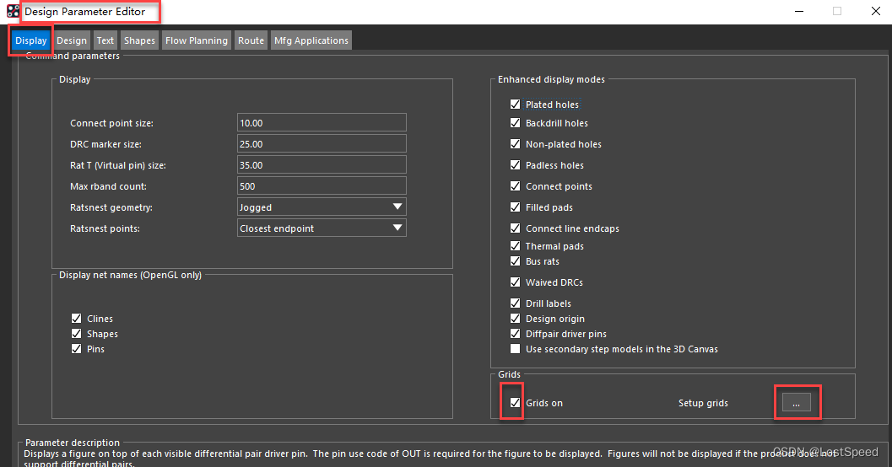Toggle the Connect points checkbox
892x467 pixels.
(515, 185)
